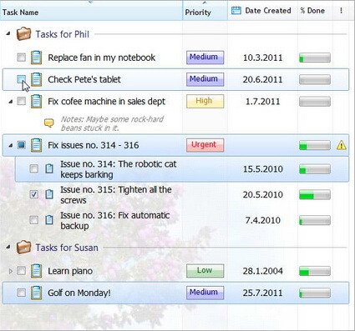Uncheck Issue no. 315 checkbox
Screen dimensions: 355x331
coord(34,194)
